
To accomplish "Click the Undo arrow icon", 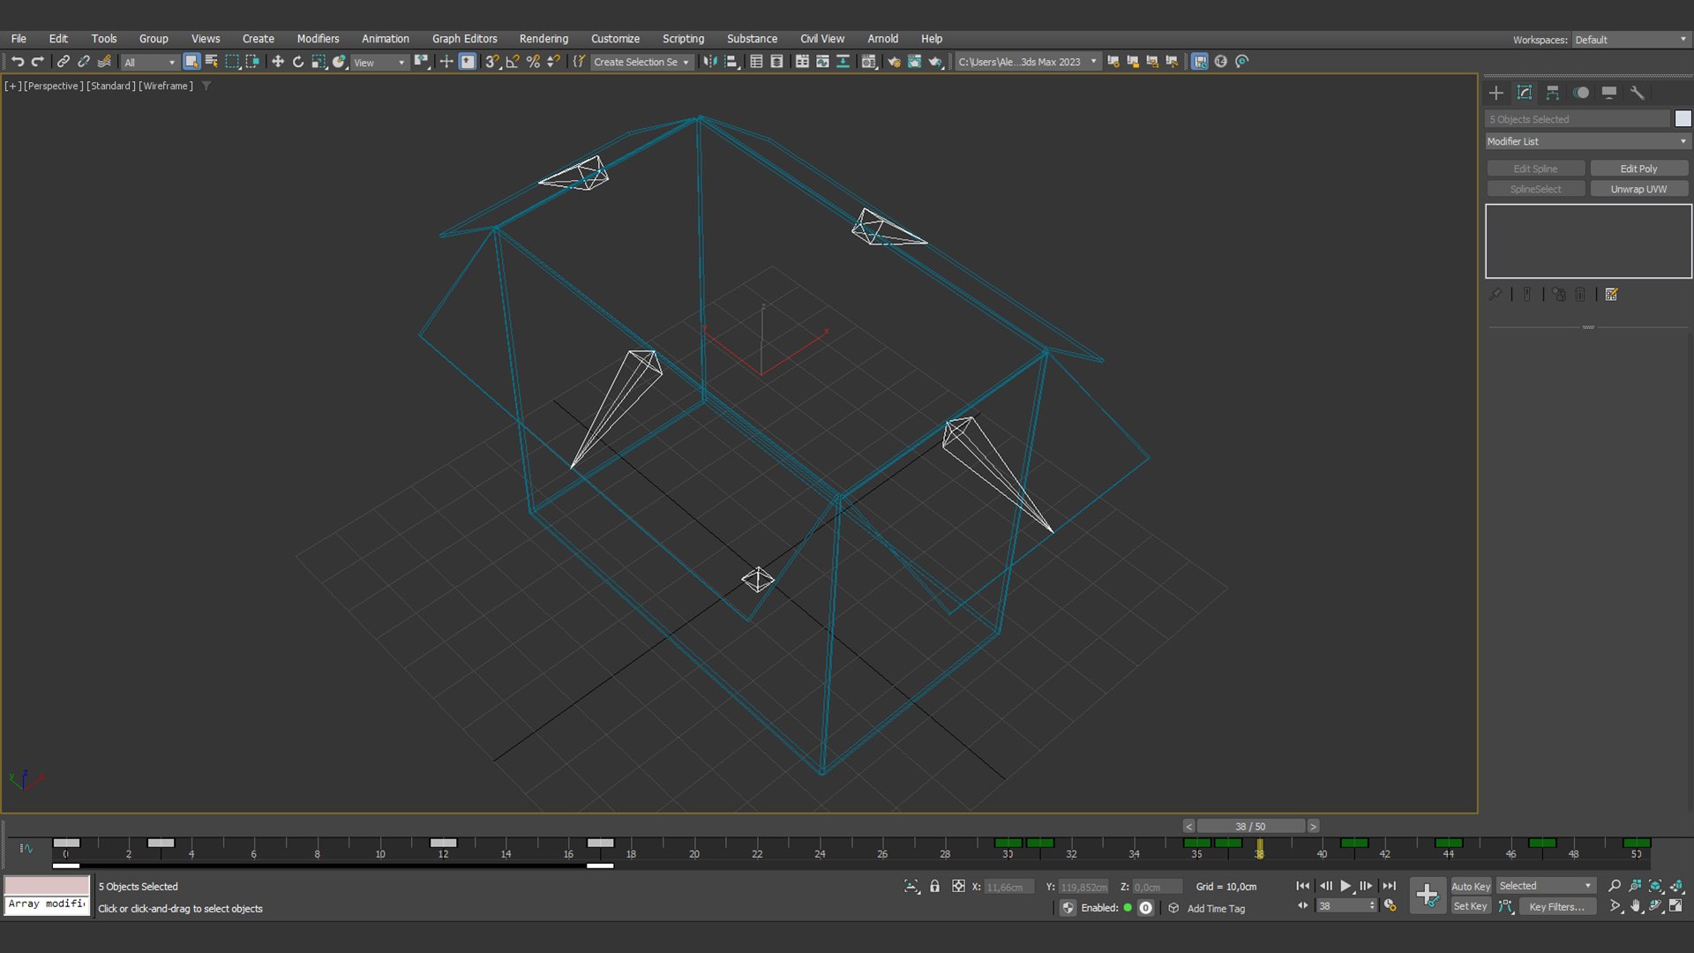I will coord(18,62).
